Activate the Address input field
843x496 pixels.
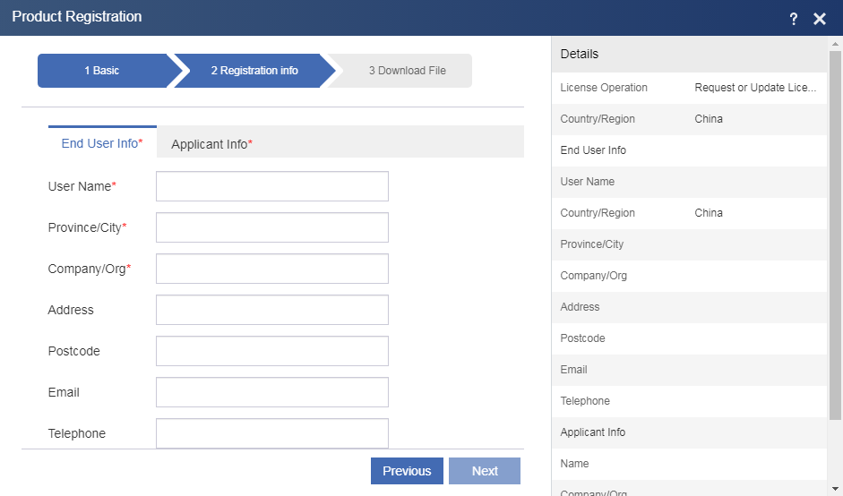coord(272,310)
